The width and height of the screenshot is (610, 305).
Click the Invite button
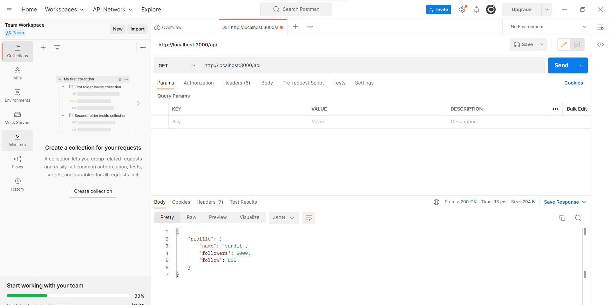pyautogui.click(x=438, y=10)
